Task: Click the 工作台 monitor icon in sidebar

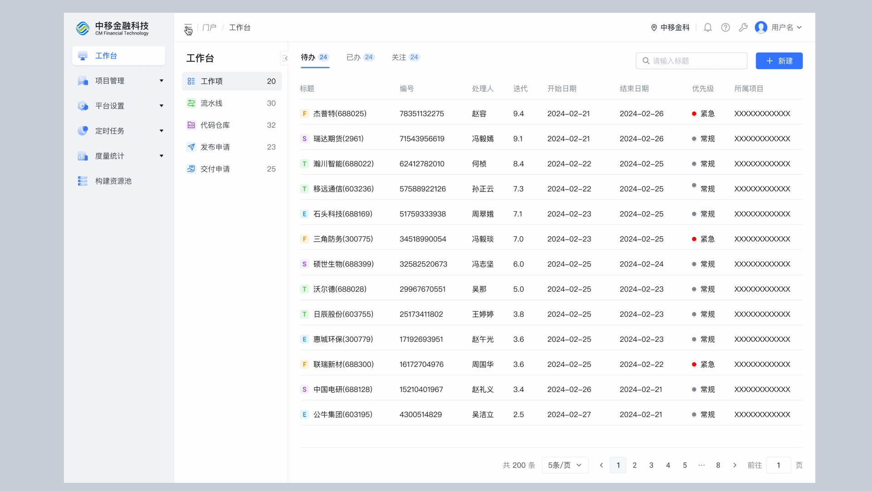Action: pos(83,56)
